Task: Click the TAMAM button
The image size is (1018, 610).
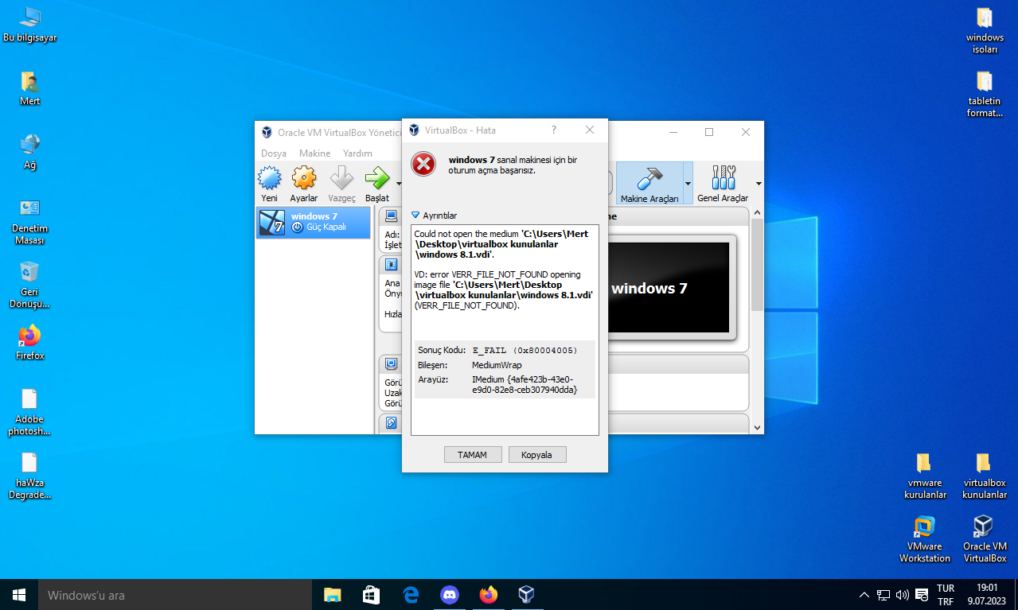Action: coord(473,455)
